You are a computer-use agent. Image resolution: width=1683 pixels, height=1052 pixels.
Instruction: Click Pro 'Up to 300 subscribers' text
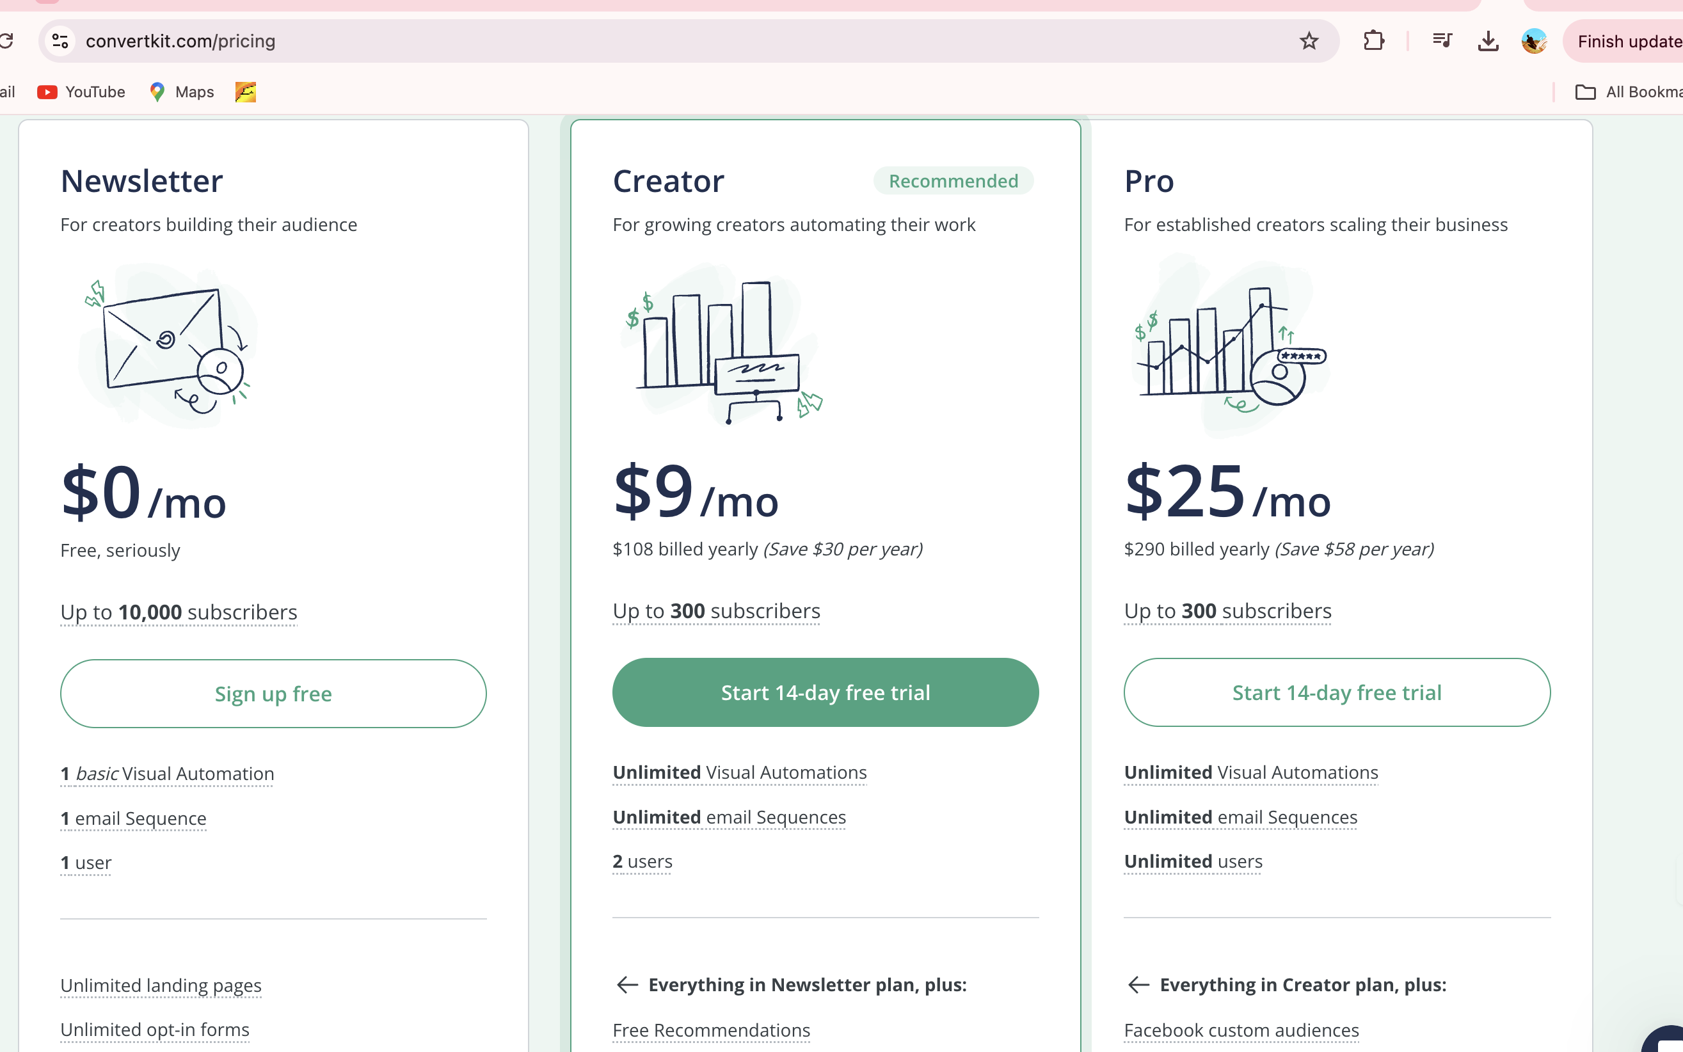click(1228, 611)
